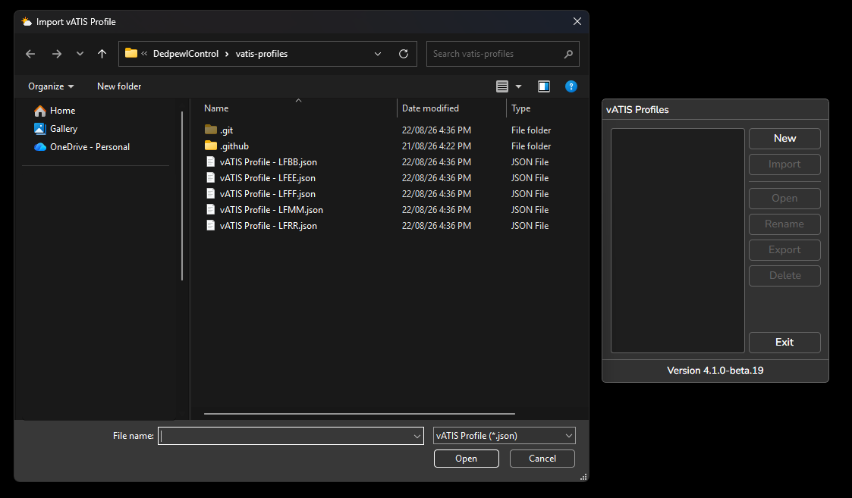Click Exit in vATIS Profiles window

(x=784, y=342)
